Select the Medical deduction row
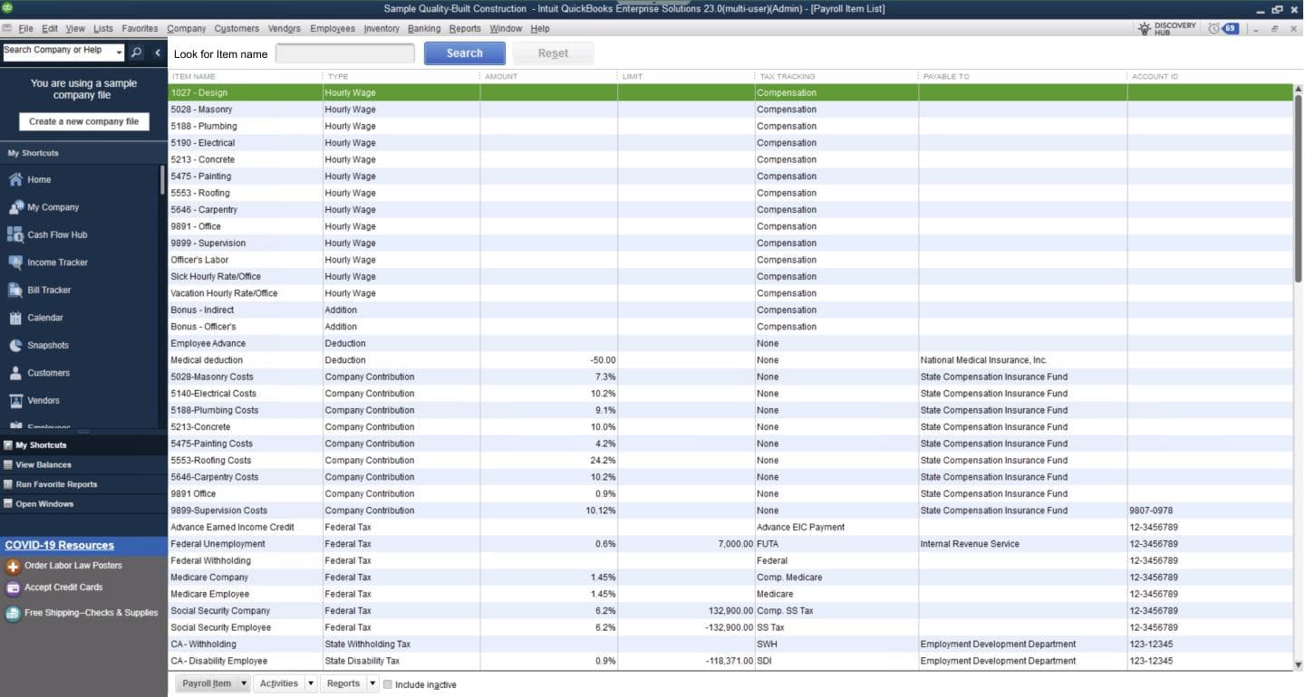This screenshot has height=697, width=1305. click(x=730, y=360)
